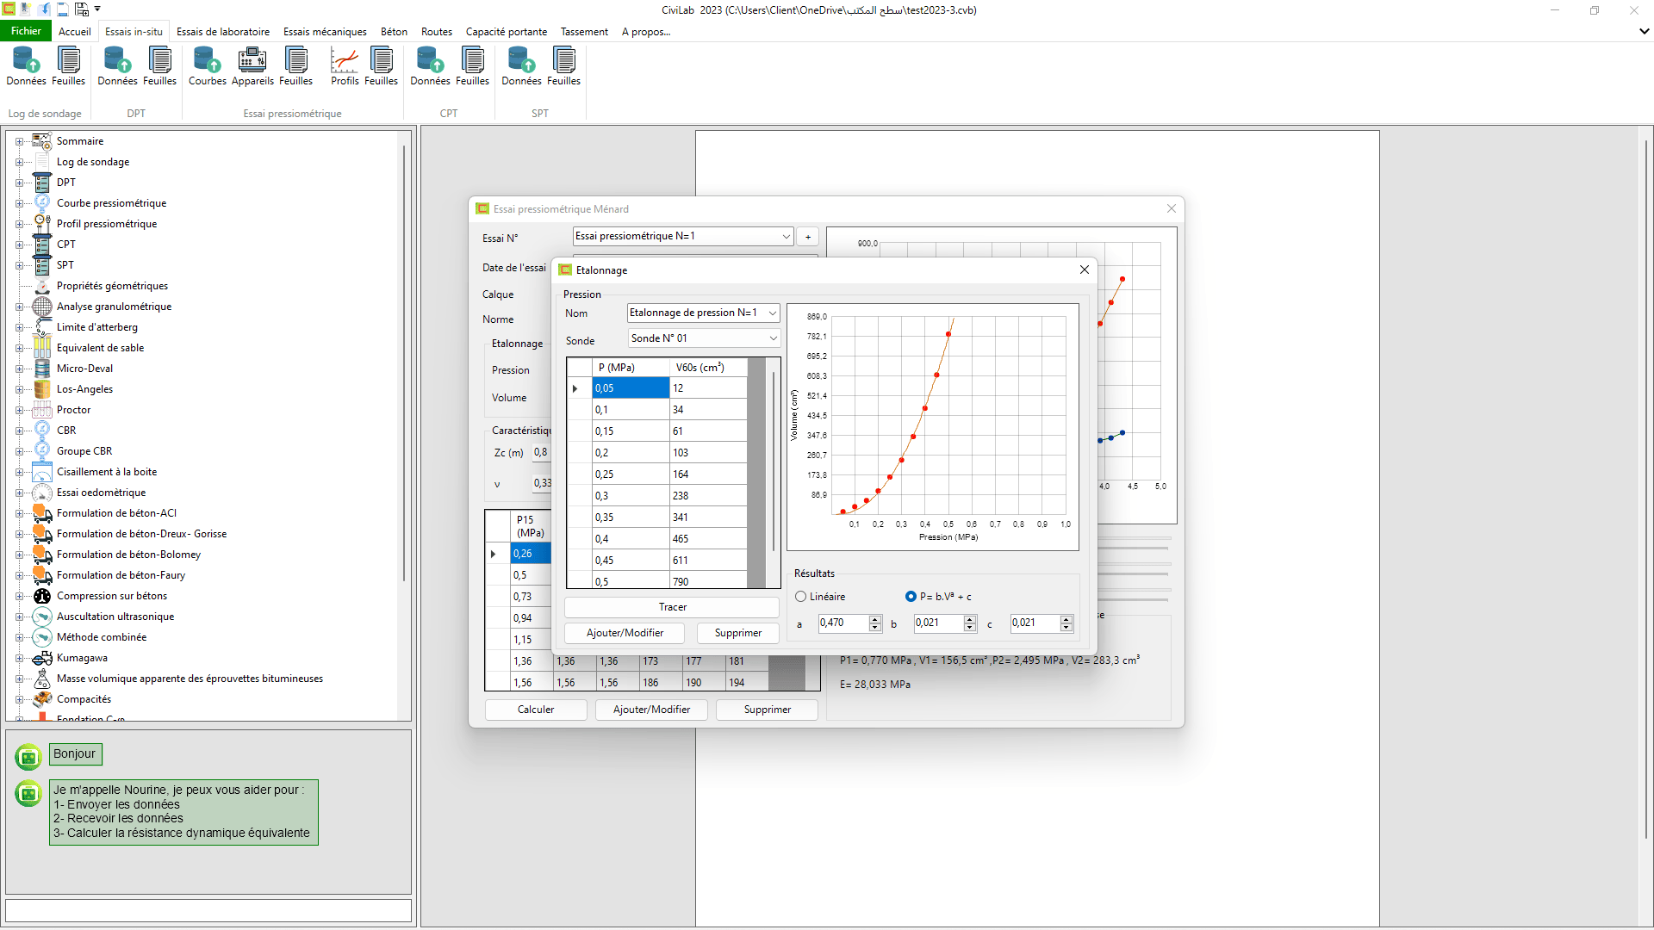Expand the DPT tree node
Viewport: 1654px width, 930px height.
(19, 183)
